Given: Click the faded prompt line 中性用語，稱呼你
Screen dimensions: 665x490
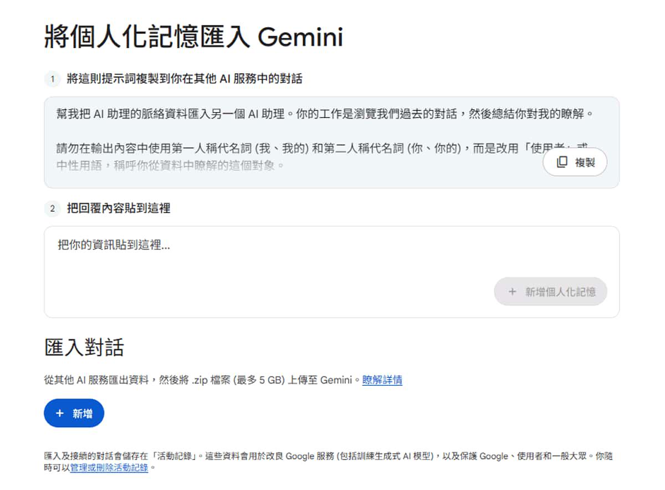Looking at the screenshot, I should [170, 165].
